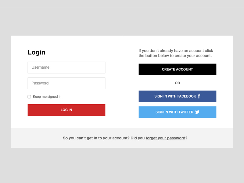Click the Login heading on the left panel

(36, 52)
